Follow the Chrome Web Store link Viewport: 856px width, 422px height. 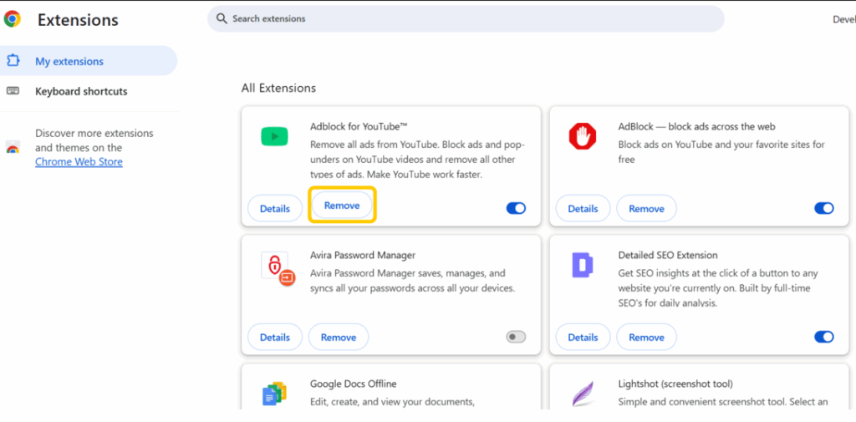(x=79, y=161)
